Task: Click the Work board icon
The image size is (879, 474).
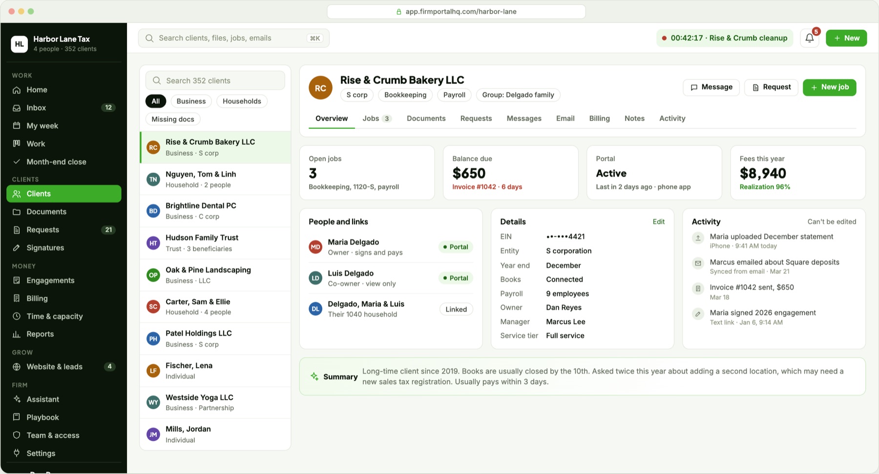Action: (x=17, y=144)
